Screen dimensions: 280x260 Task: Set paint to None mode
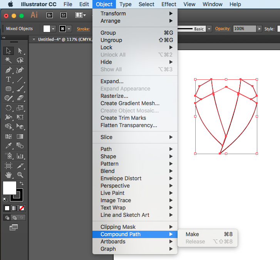pos(22,208)
